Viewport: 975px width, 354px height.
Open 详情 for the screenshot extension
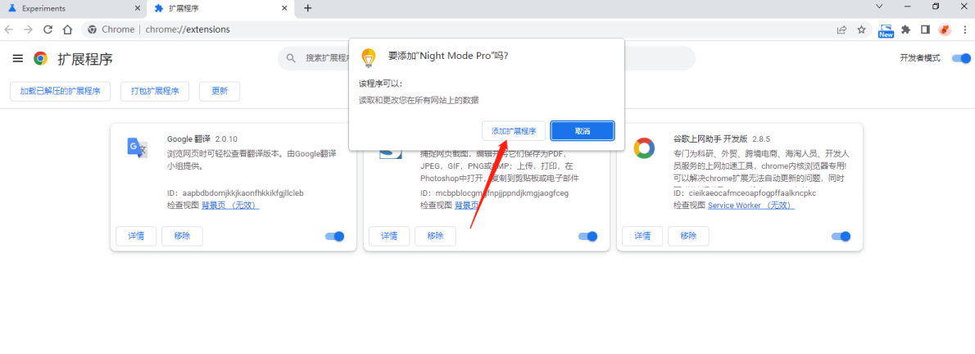coord(389,237)
